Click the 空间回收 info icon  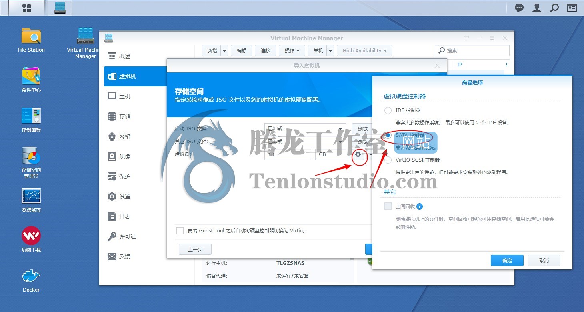pyautogui.click(x=420, y=206)
